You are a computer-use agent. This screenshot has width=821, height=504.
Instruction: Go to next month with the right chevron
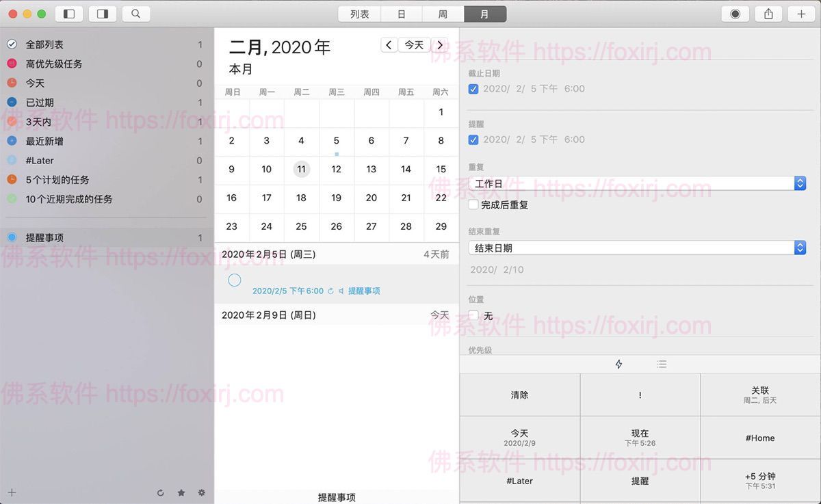440,44
